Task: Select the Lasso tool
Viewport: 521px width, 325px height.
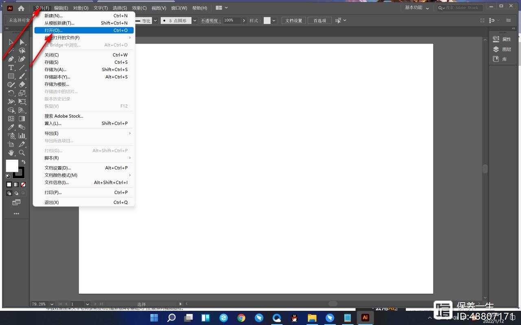Action: [x=22, y=51]
